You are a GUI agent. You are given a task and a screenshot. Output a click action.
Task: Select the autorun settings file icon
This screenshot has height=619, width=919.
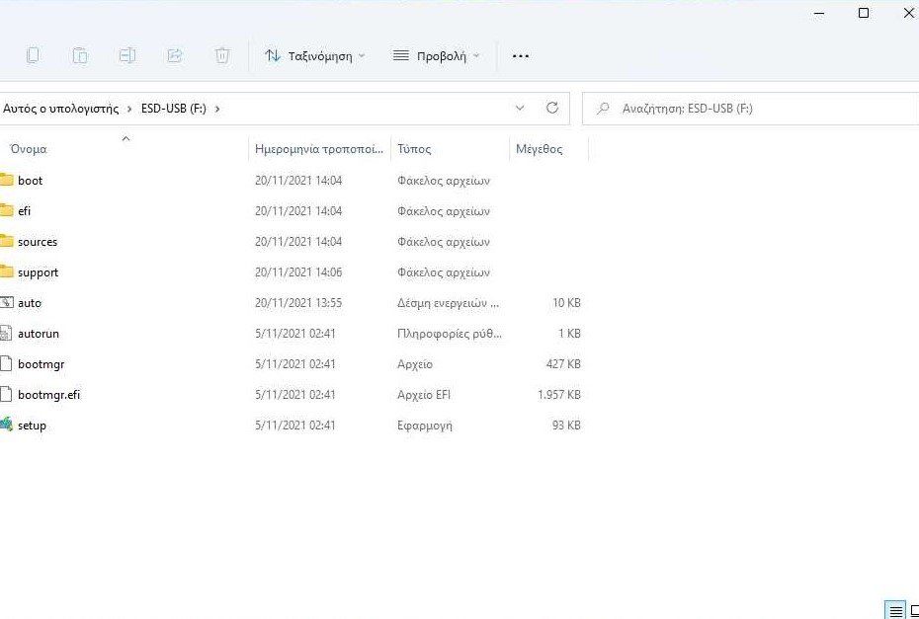6,334
